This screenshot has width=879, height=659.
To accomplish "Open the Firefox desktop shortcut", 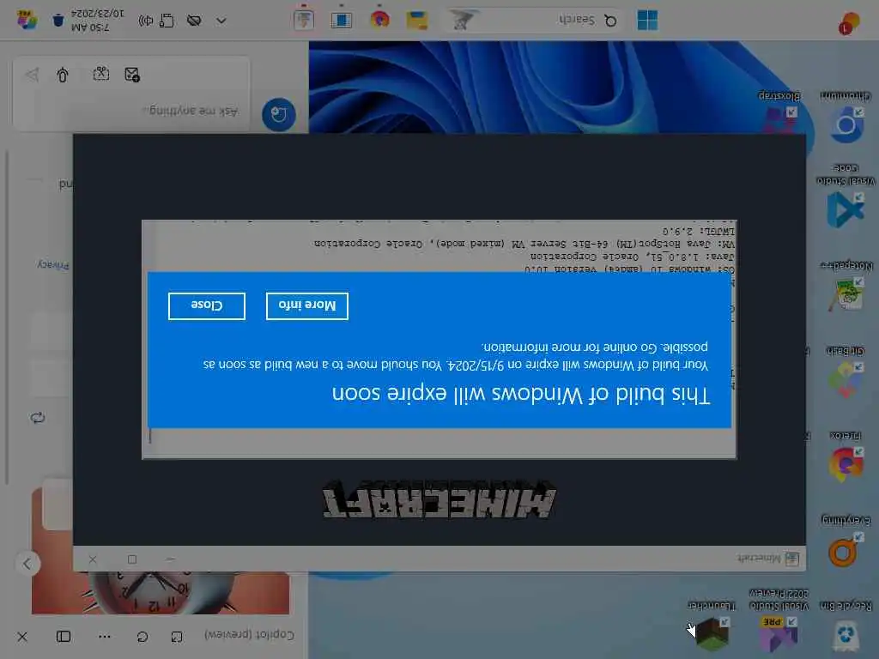I will [x=846, y=456].
